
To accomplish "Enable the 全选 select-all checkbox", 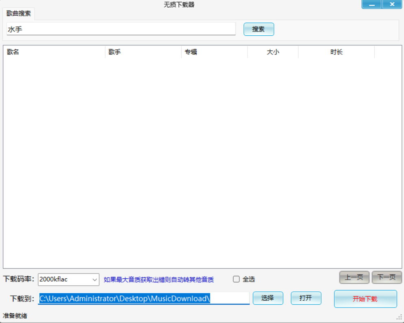I will [236, 279].
